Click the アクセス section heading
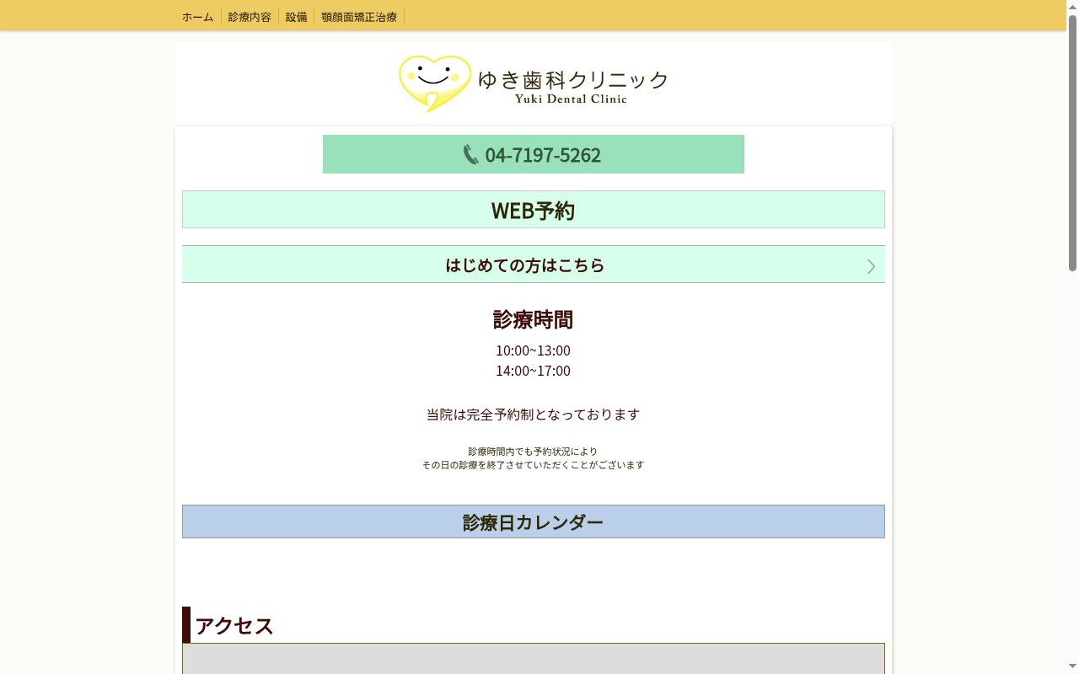This screenshot has height=674, width=1079. point(234,625)
